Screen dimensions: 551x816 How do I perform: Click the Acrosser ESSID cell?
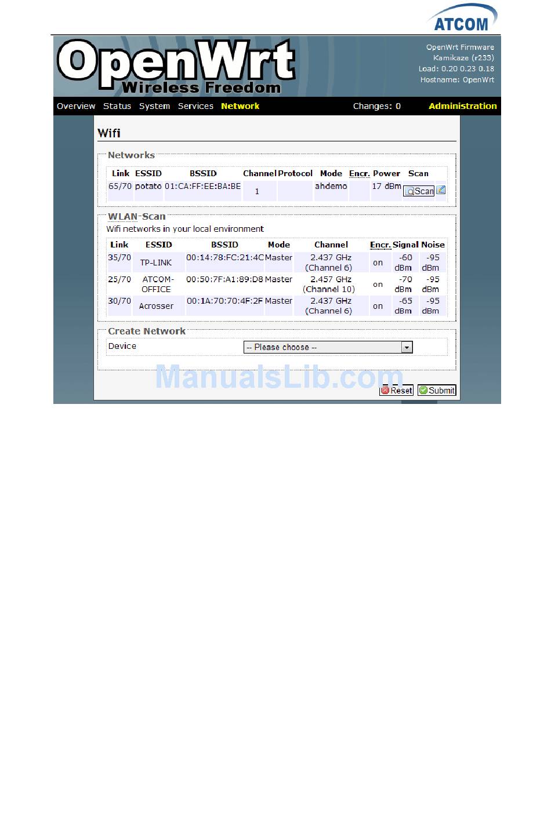point(156,306)
